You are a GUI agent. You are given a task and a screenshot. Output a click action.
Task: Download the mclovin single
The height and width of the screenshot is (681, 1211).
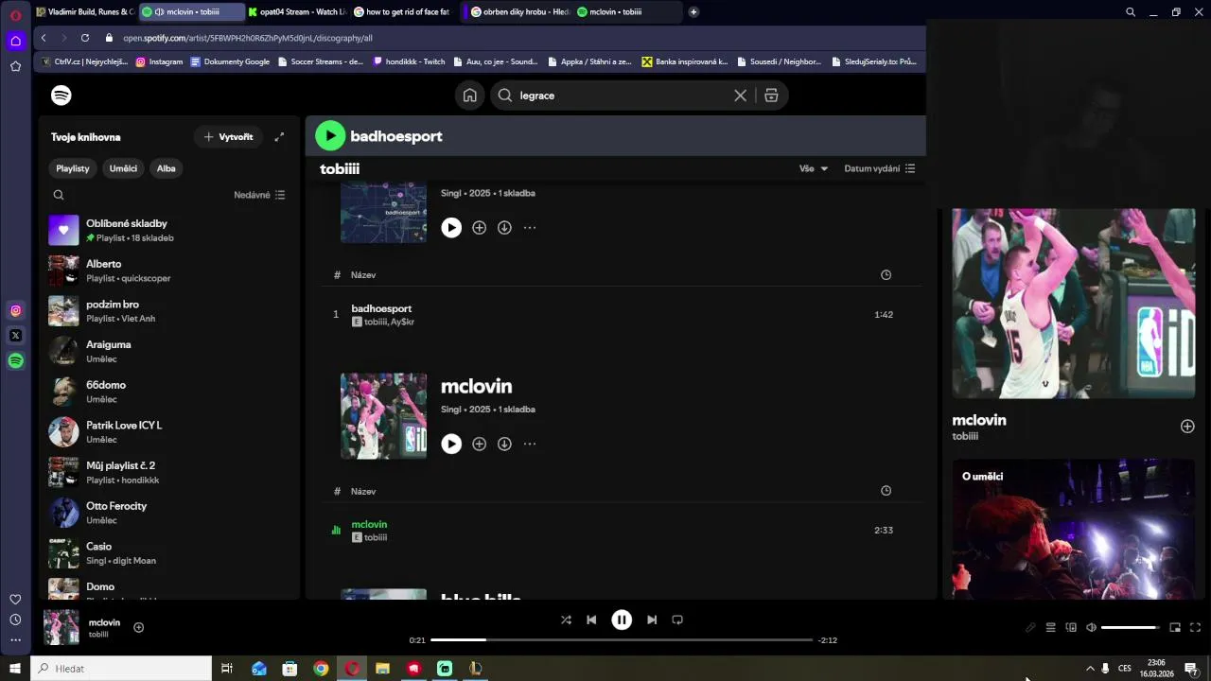(x=504, y=445)
